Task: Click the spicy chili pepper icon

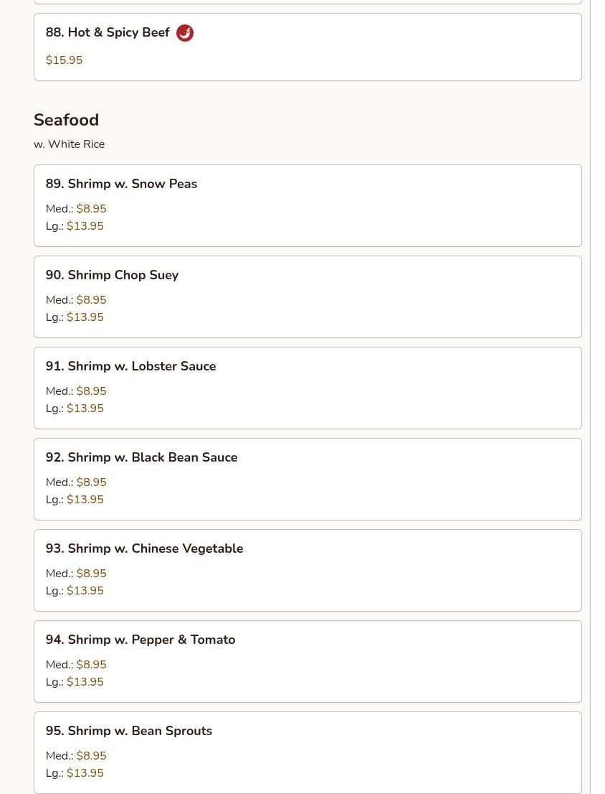Action: [x=185, y=33]
